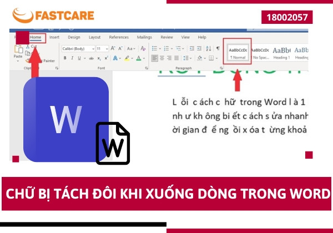Switch to the Home tab
Screen dimensions: 333x233
click(x=36, y=37)
